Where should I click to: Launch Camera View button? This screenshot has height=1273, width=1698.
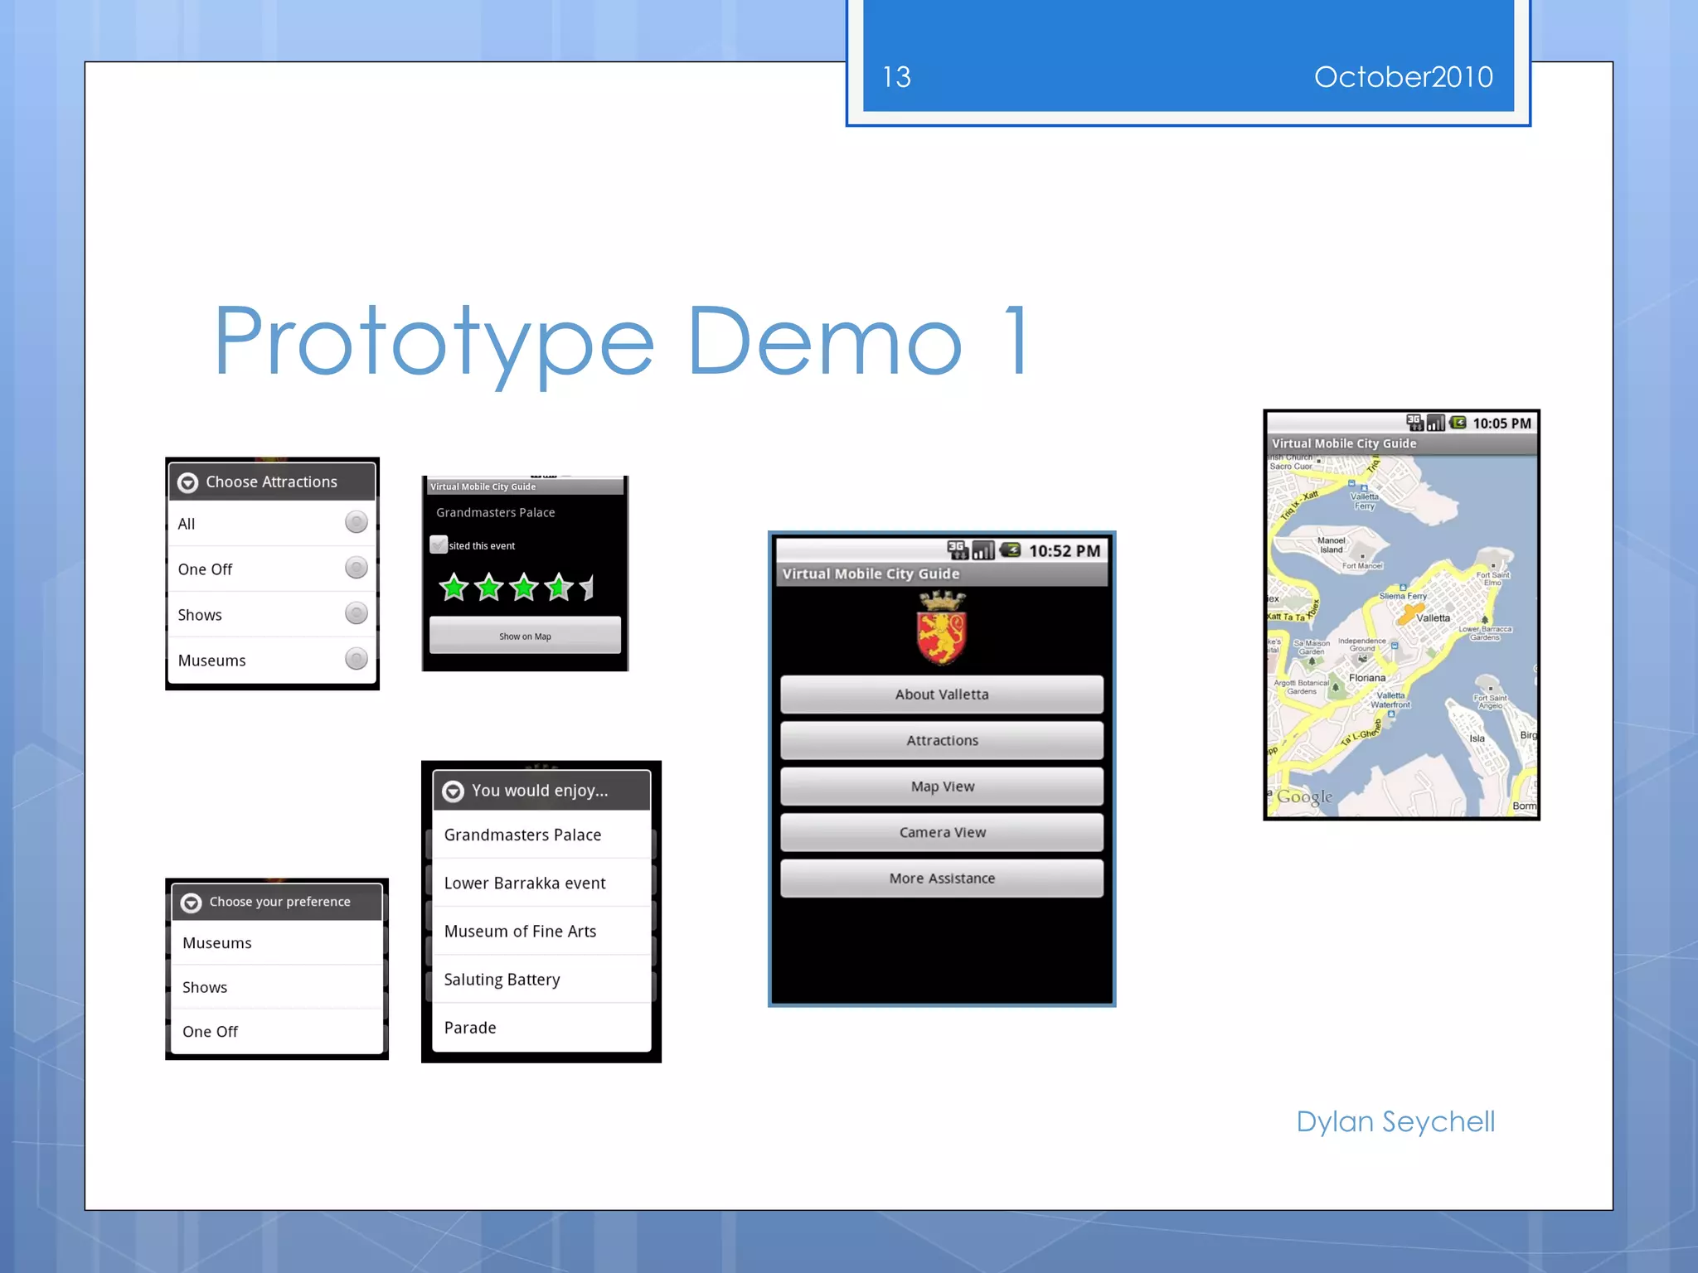[x=942, y=832]
